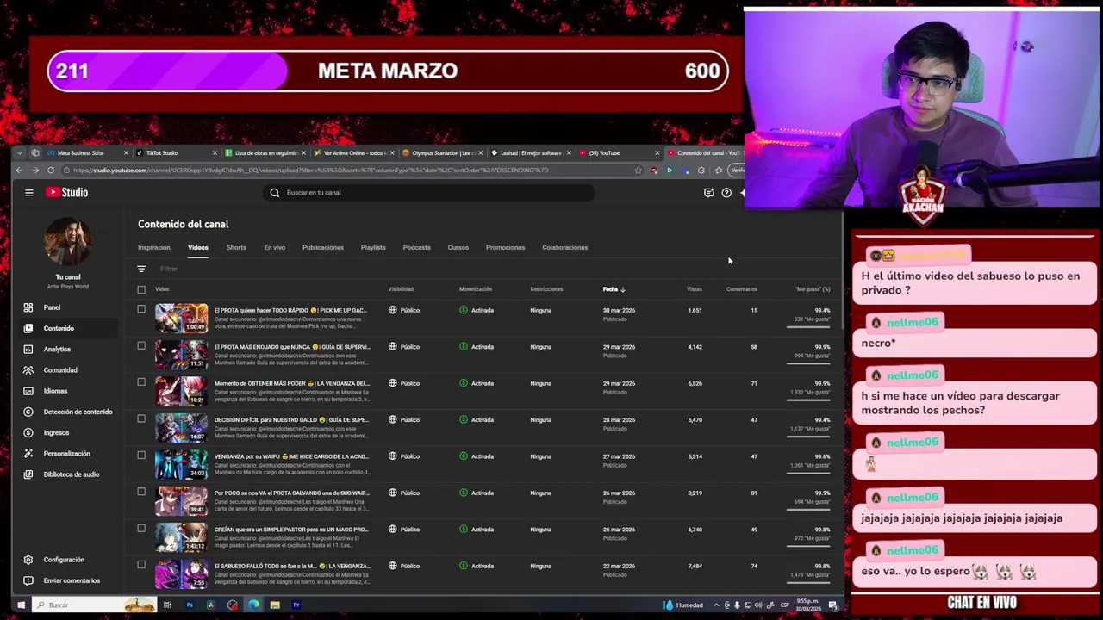Sort by the Fecha column header
Image resolution: width=1103 pixels, height=620 pixels.
pyautogui.click(x=614, y=289)
